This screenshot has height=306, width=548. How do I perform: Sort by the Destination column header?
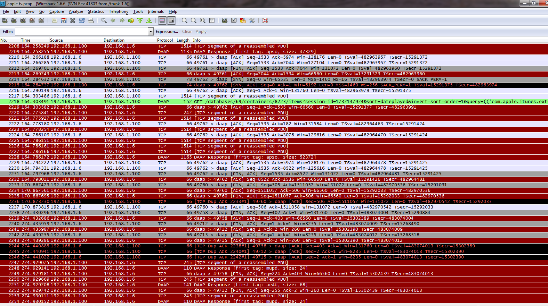pyautogui.click(x=114, y=40)
